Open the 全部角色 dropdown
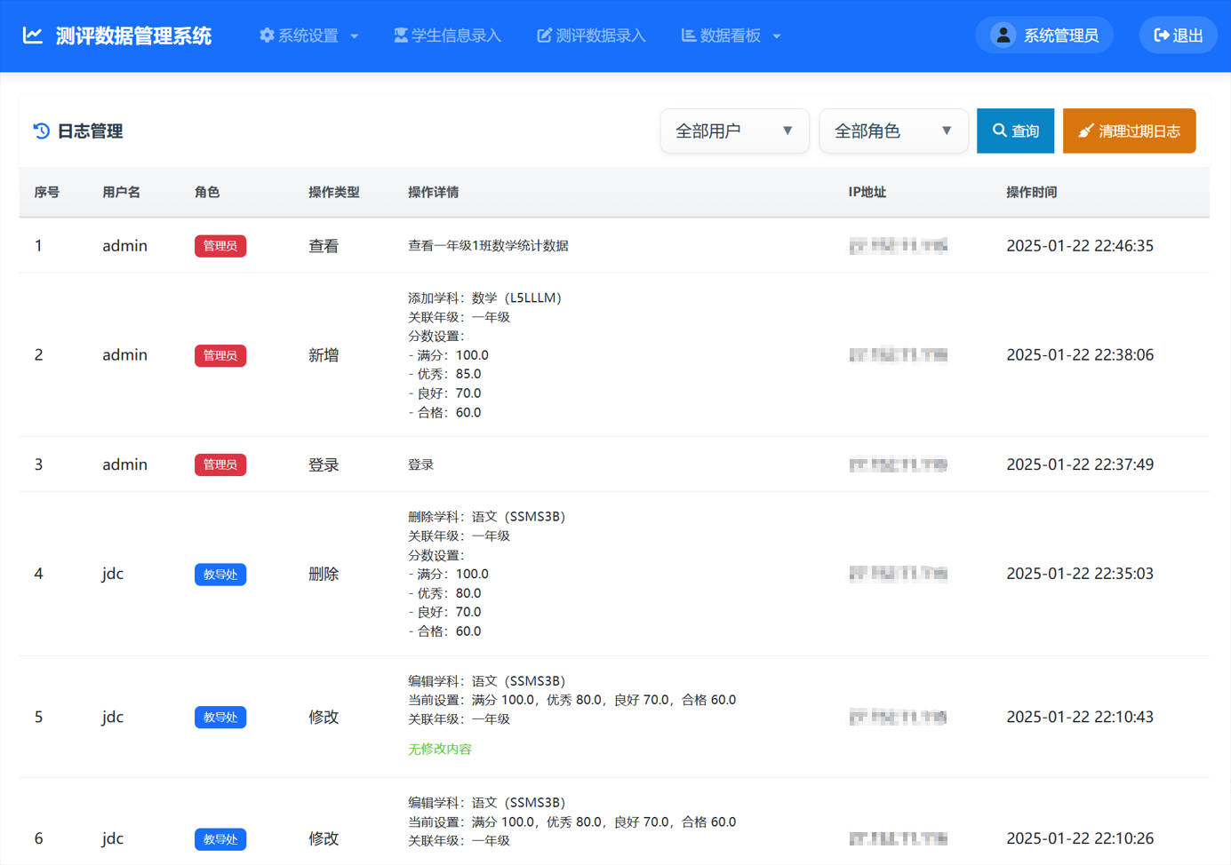 (893, 131)
